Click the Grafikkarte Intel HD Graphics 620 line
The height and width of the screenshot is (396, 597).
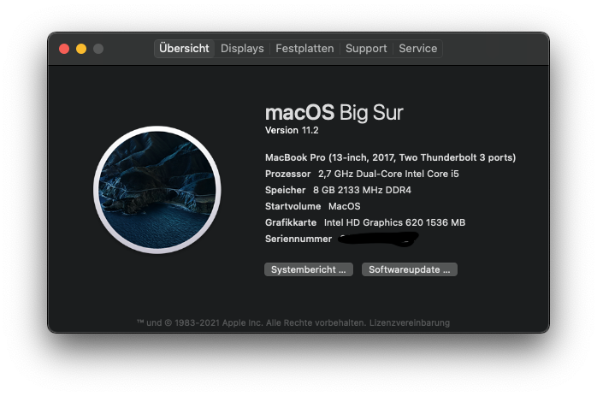pyautogui.click(x=365, y=222)
